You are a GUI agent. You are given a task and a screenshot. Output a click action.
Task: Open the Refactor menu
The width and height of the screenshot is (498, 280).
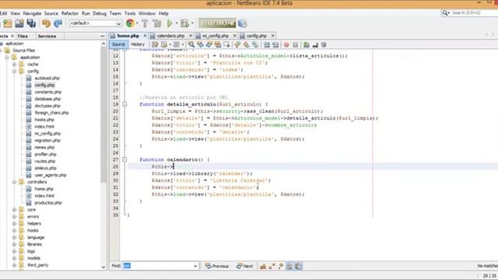70,13
